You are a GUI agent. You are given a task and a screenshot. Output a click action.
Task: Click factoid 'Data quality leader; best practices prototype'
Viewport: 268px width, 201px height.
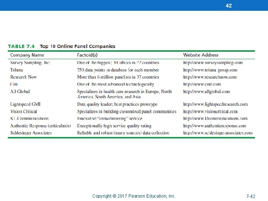tap(117, 104)
